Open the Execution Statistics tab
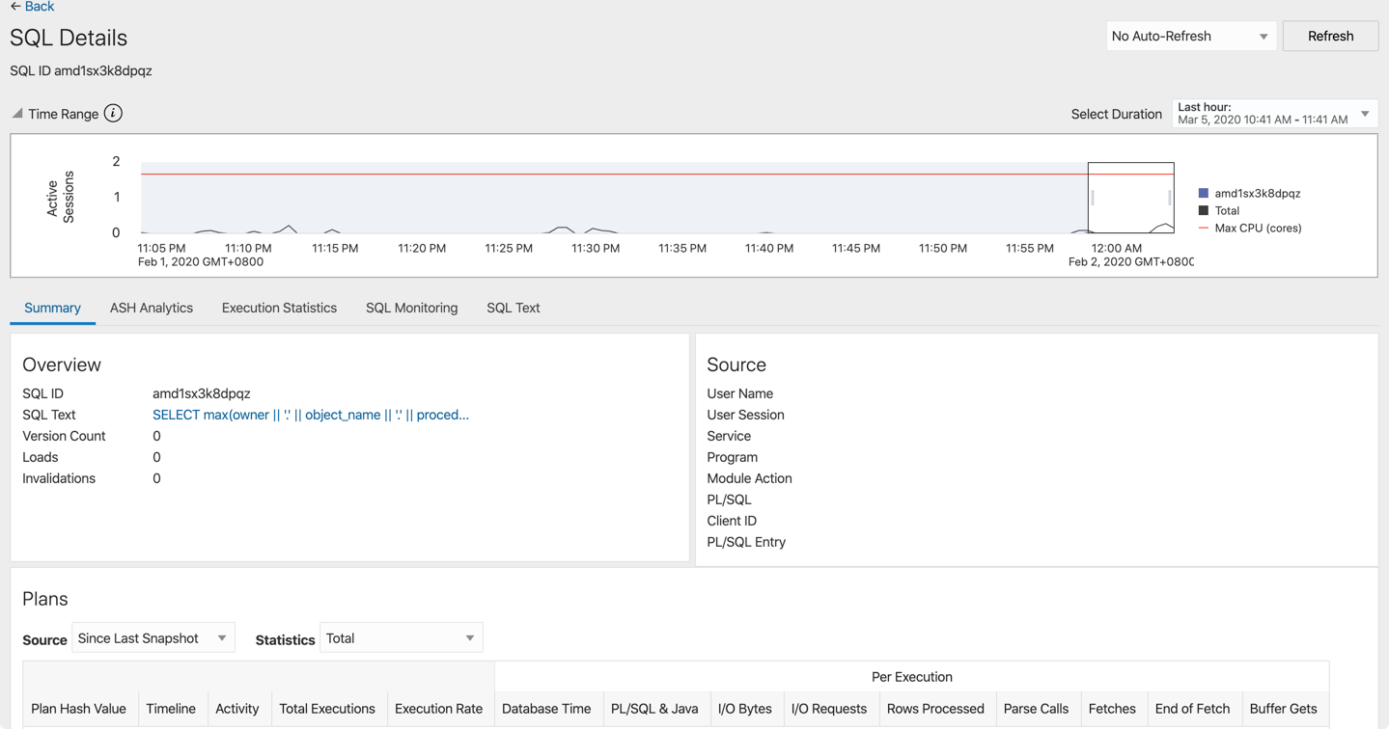This screenshot has height=729, width=1389. click(279, 308)
